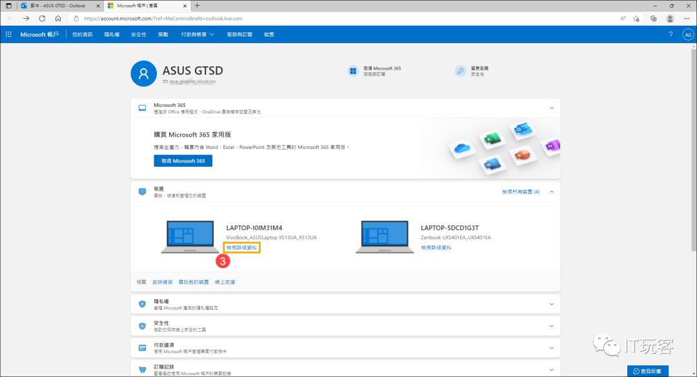Collapse the 裝置 section chevron
The image size is (697, 377).
coord(552,191)
